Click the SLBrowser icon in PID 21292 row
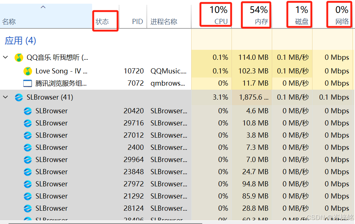The width and height of the screenshot is (355, 224). tap(28, 196)
